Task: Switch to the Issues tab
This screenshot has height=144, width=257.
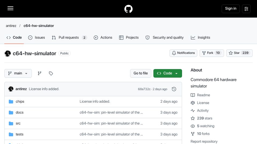Action: pos(36,38)
